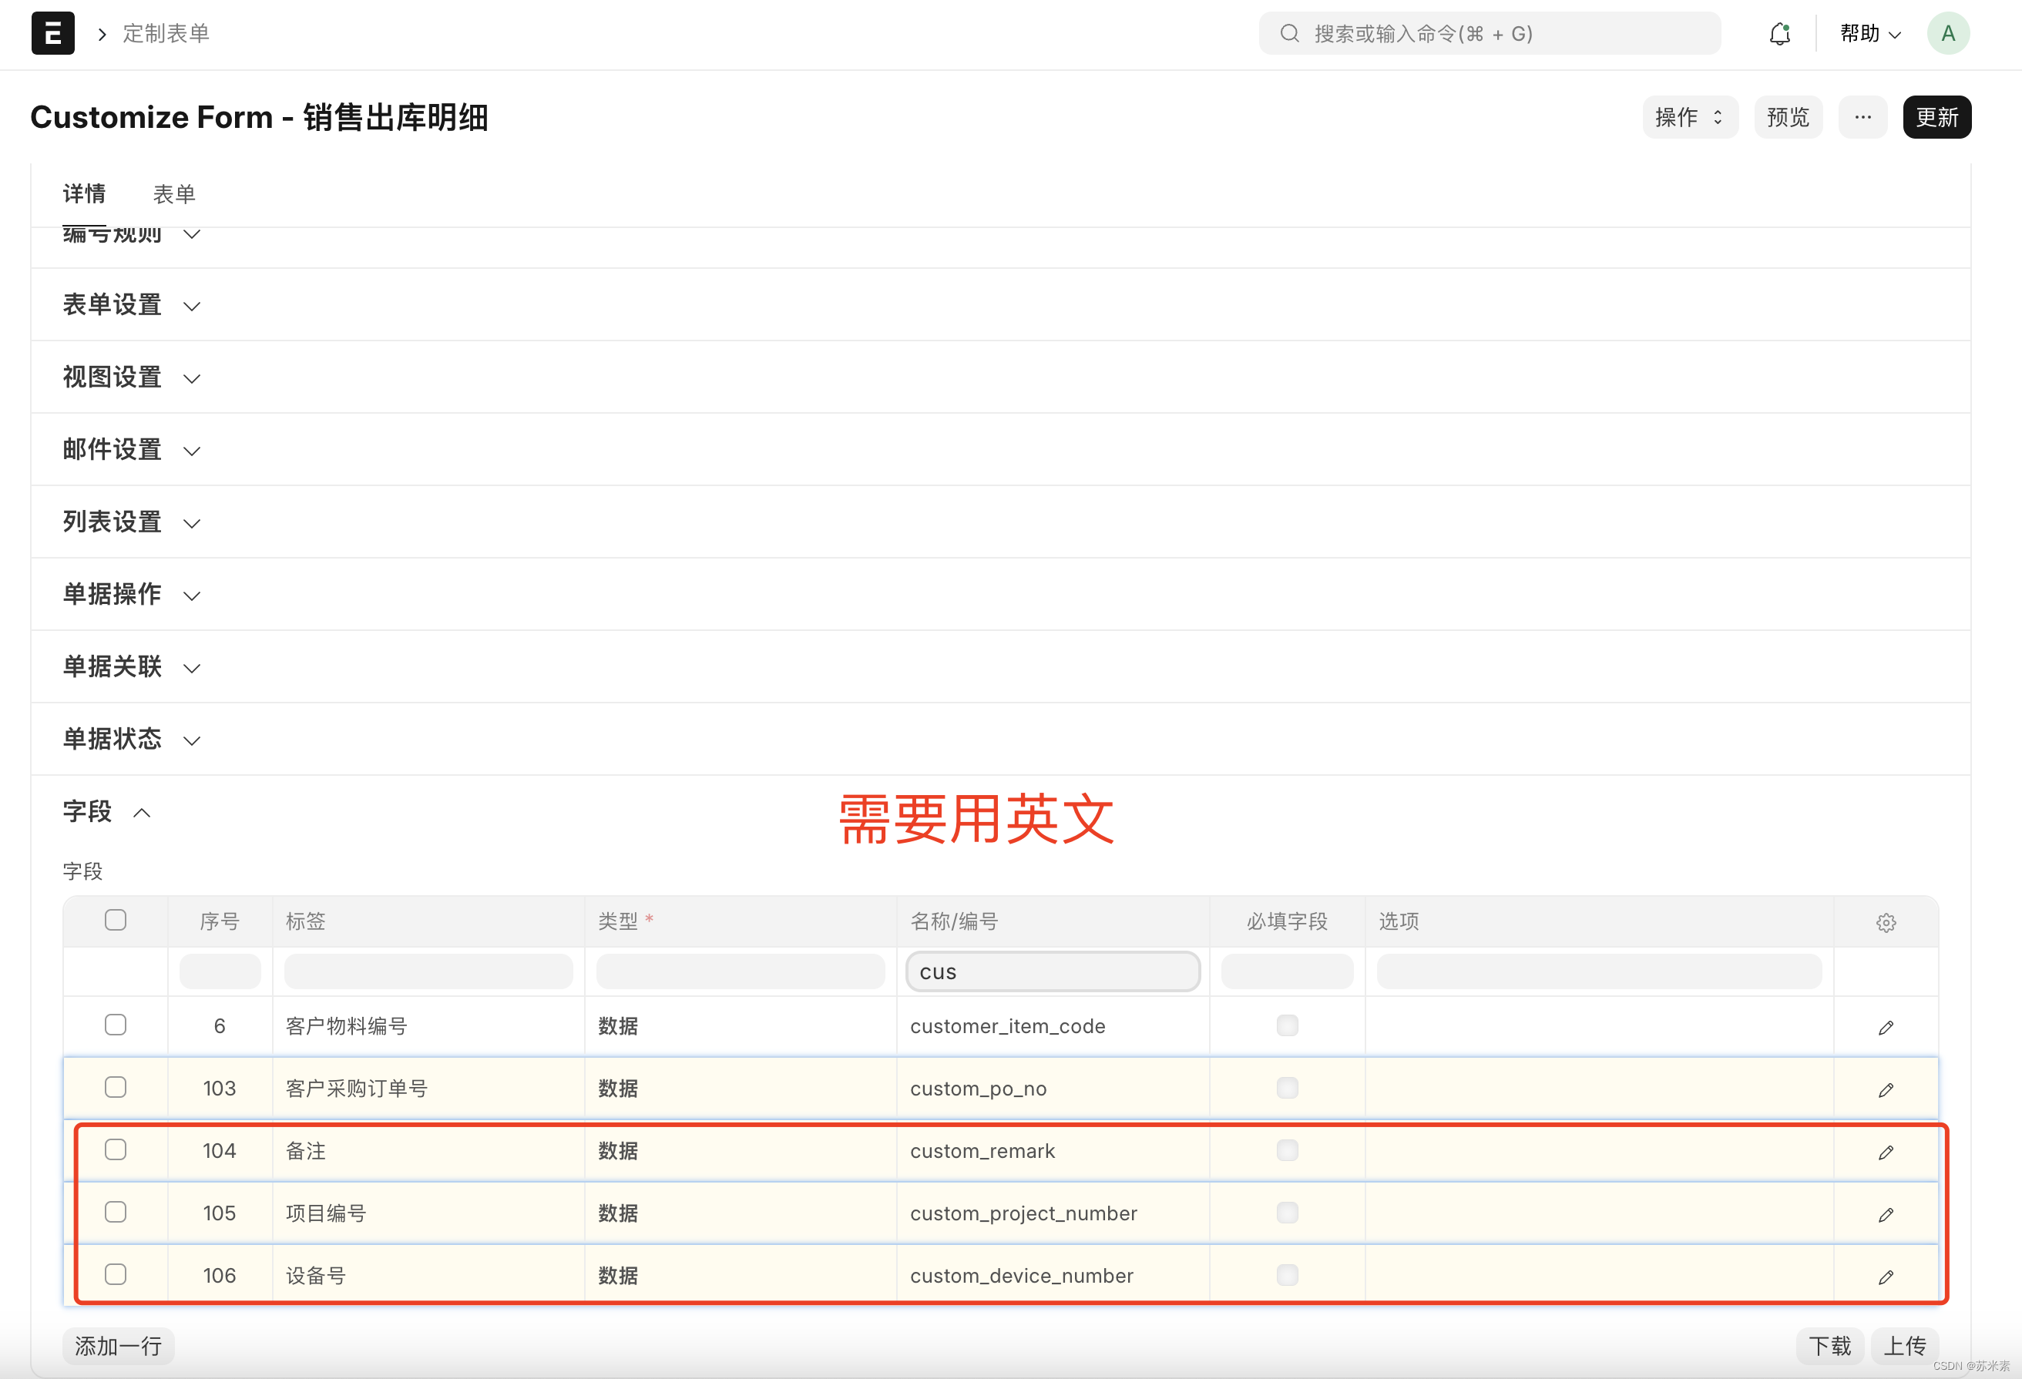Edit the custom_device_number field via pencil icon
The image size is (2022, 1379).
point(1886,1277)
